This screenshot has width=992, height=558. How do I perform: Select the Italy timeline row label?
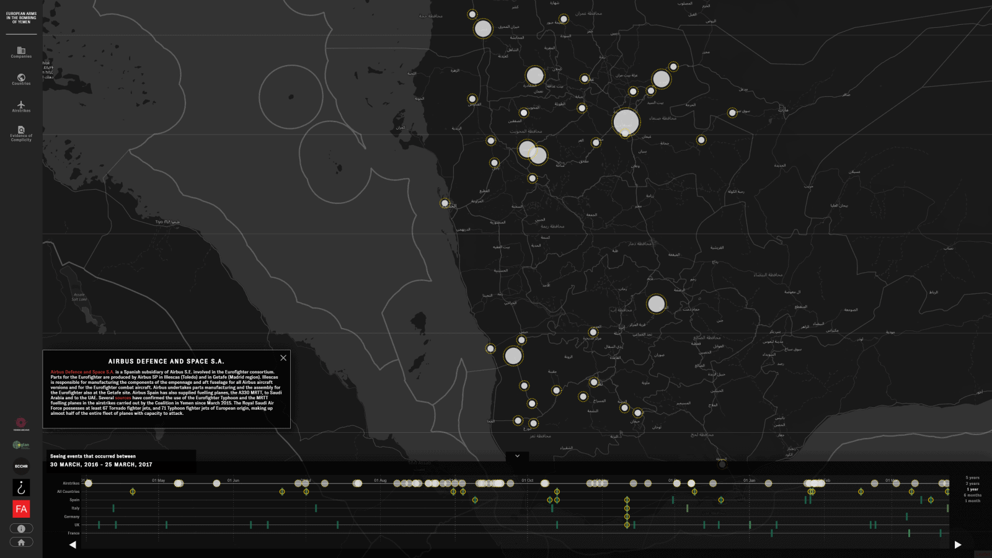coord(76,508)
